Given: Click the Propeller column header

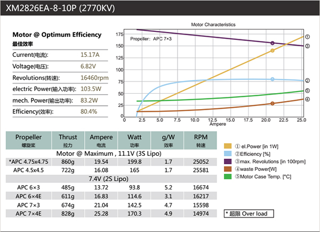Looking at the screenshot, I should click(x=28, y=139).
